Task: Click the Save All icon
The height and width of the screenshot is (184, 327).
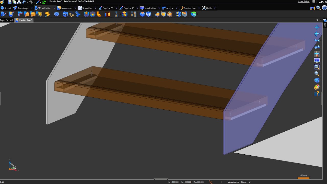Action: point(14,2)
